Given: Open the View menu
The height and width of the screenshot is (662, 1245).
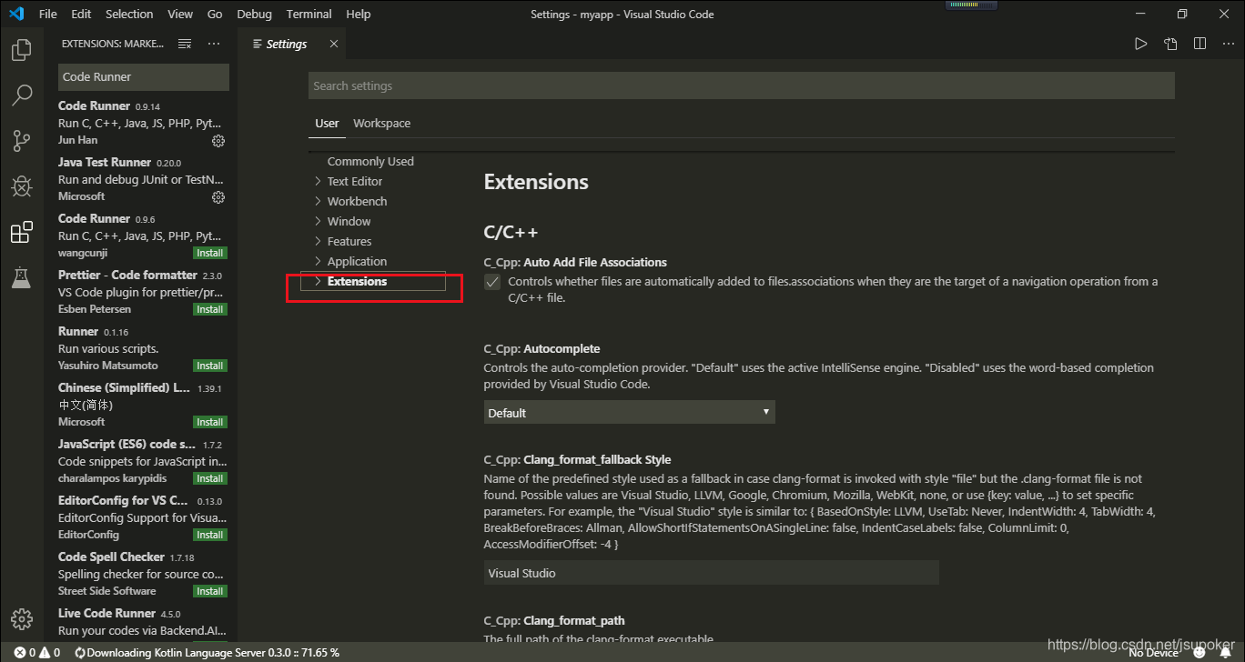Looking at the screenshot, I should [180, 14].
